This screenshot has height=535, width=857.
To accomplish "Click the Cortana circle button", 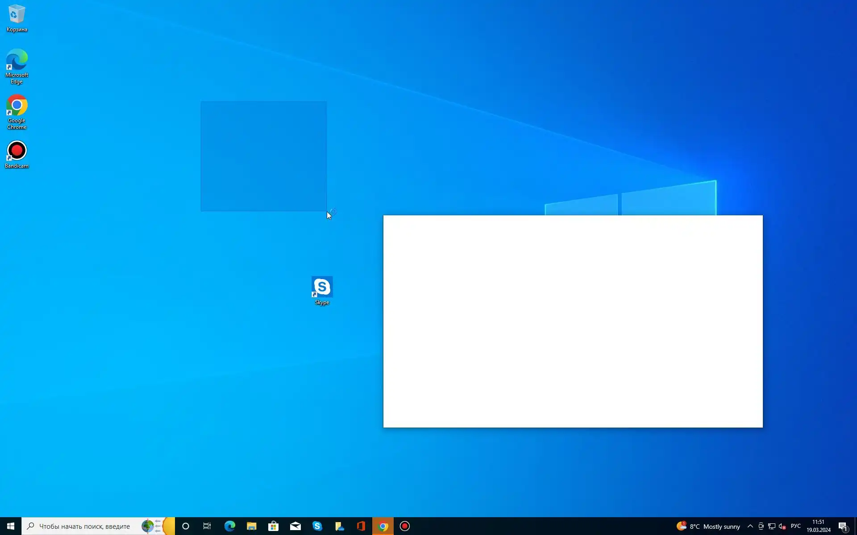I will click(186, 526).
